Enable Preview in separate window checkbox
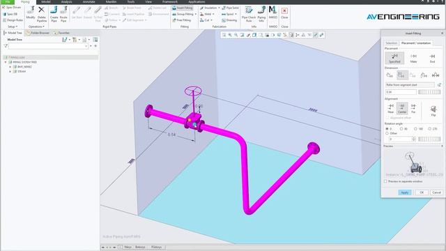Image resolution: width=446 pixels, height=251 pixels. [385, 181]
